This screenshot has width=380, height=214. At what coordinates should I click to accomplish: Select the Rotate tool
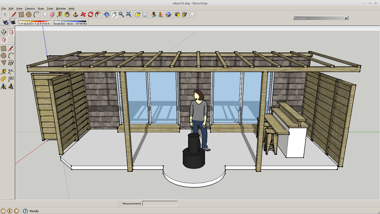point(90,14)
